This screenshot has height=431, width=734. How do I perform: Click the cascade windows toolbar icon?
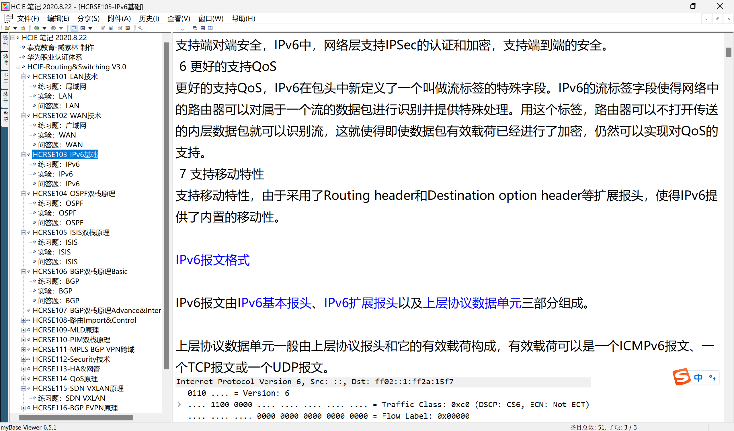195,28
